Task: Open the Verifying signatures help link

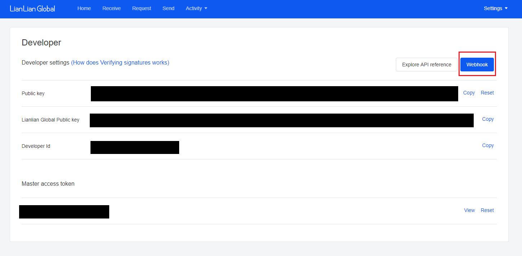Action: tap(120, 62)
